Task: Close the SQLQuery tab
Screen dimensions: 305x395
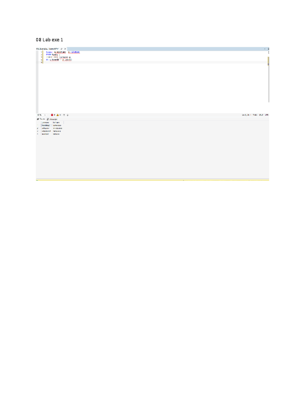Action: click(65, 49)
